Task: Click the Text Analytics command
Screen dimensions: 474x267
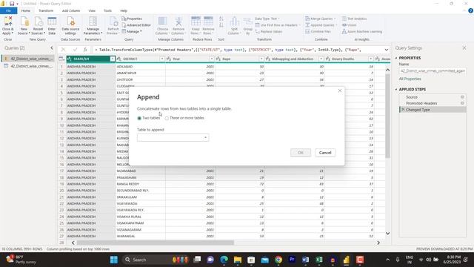Action: pyautogui.click(x=354, y=19)
